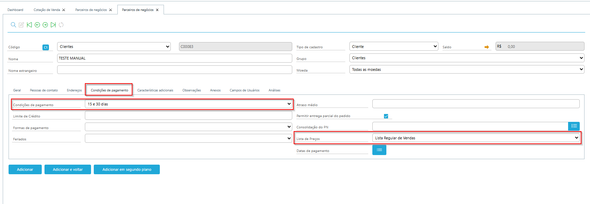Switch to the Endereços tab
Image resolution: width=590 pixels, height=204 pixels.
tap(74, 90)
